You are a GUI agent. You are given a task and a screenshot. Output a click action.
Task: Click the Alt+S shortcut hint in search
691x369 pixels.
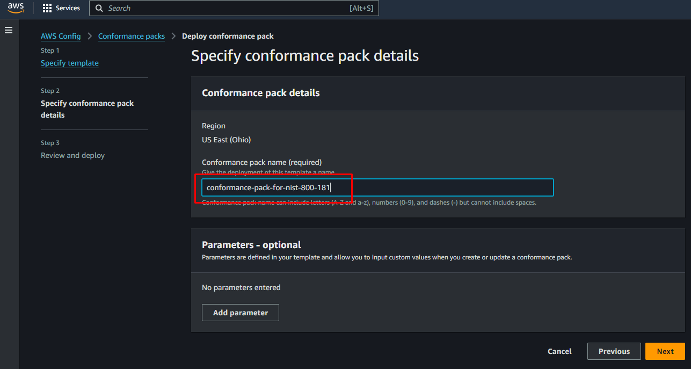(x=361, y=9)
